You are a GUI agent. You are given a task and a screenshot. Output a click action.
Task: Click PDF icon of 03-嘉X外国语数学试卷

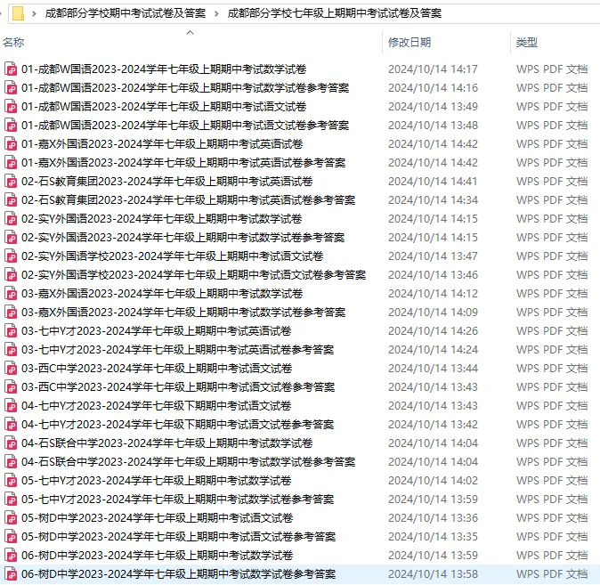pos(11,294)
